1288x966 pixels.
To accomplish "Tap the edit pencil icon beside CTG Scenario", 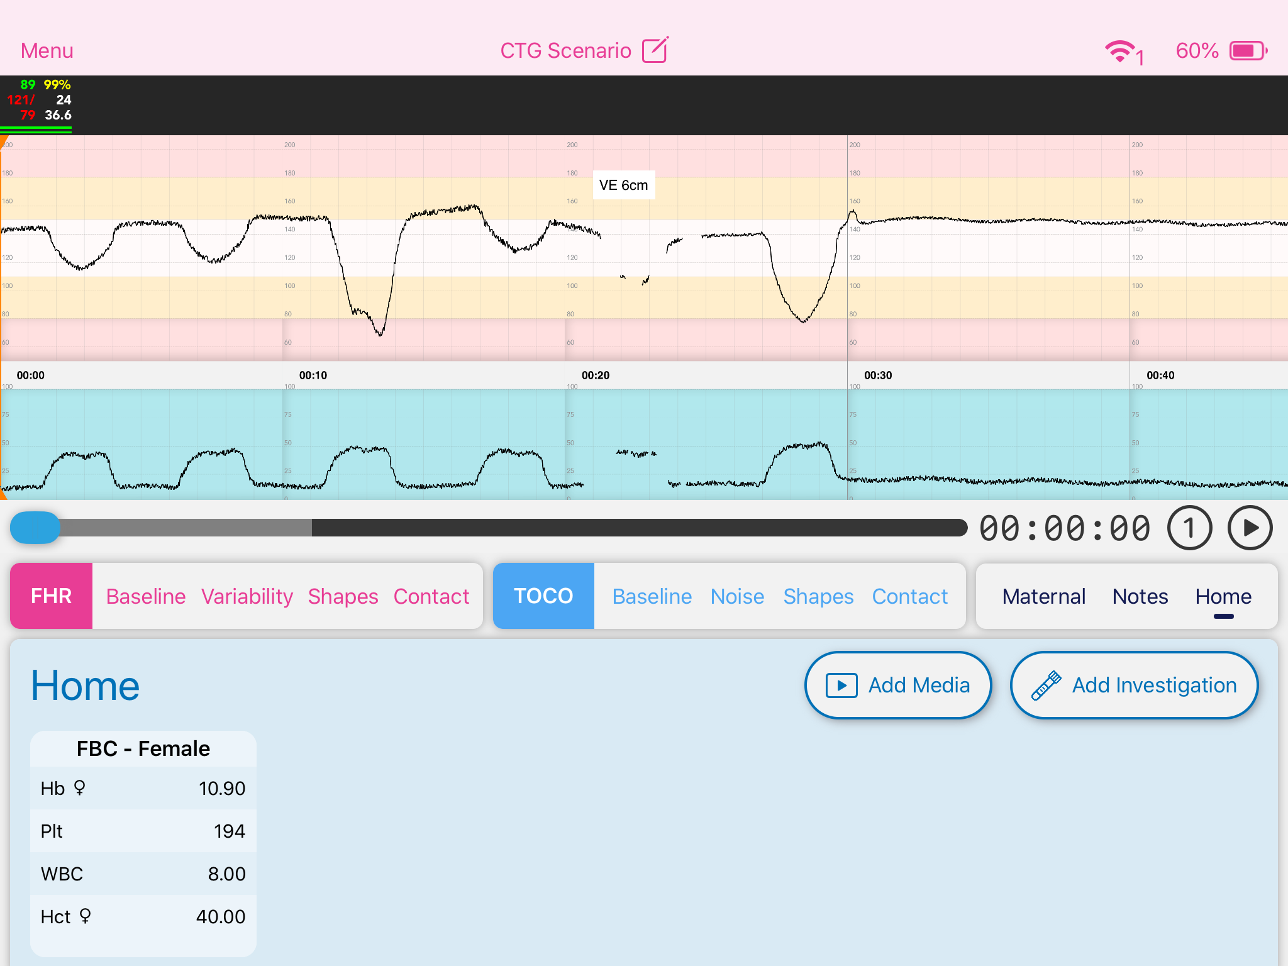I will coord(655,50).
